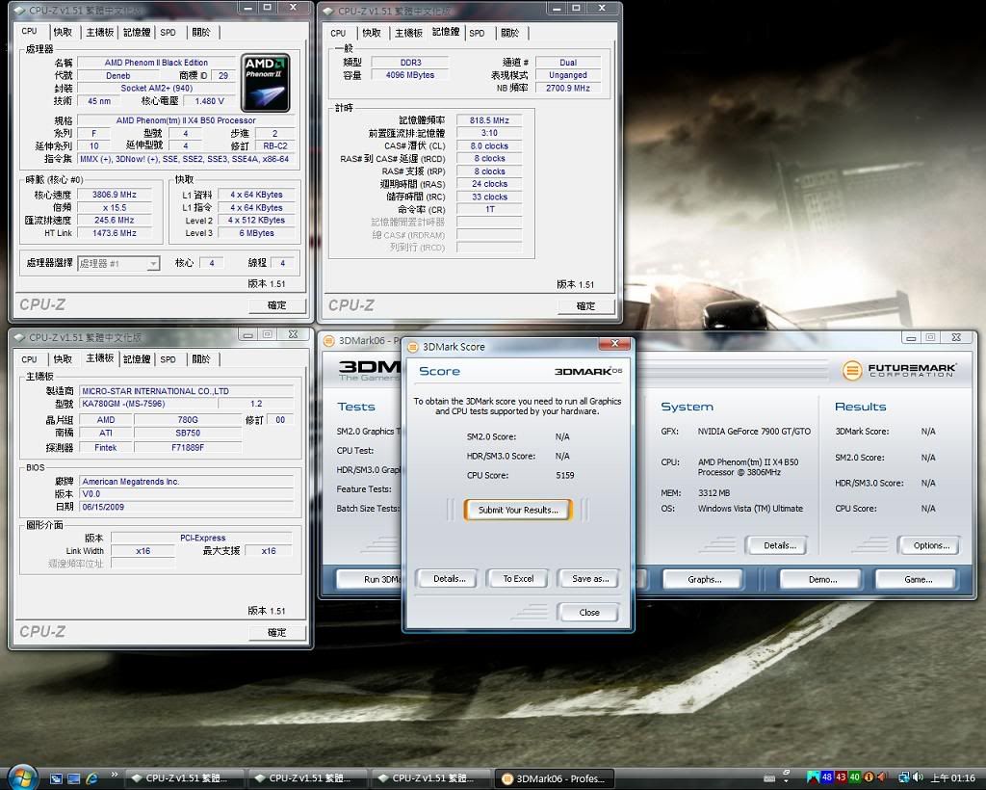This screenshot has width=986, height=790.
Task: Open the Windows Start menu orb
Action: tap(21, 777)
